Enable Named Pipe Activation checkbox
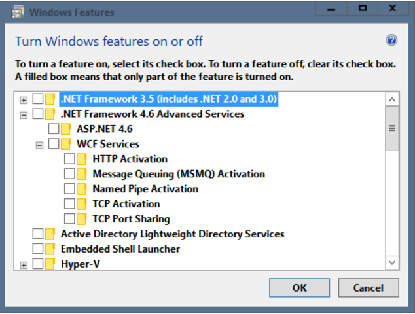 tap(69, 189)
